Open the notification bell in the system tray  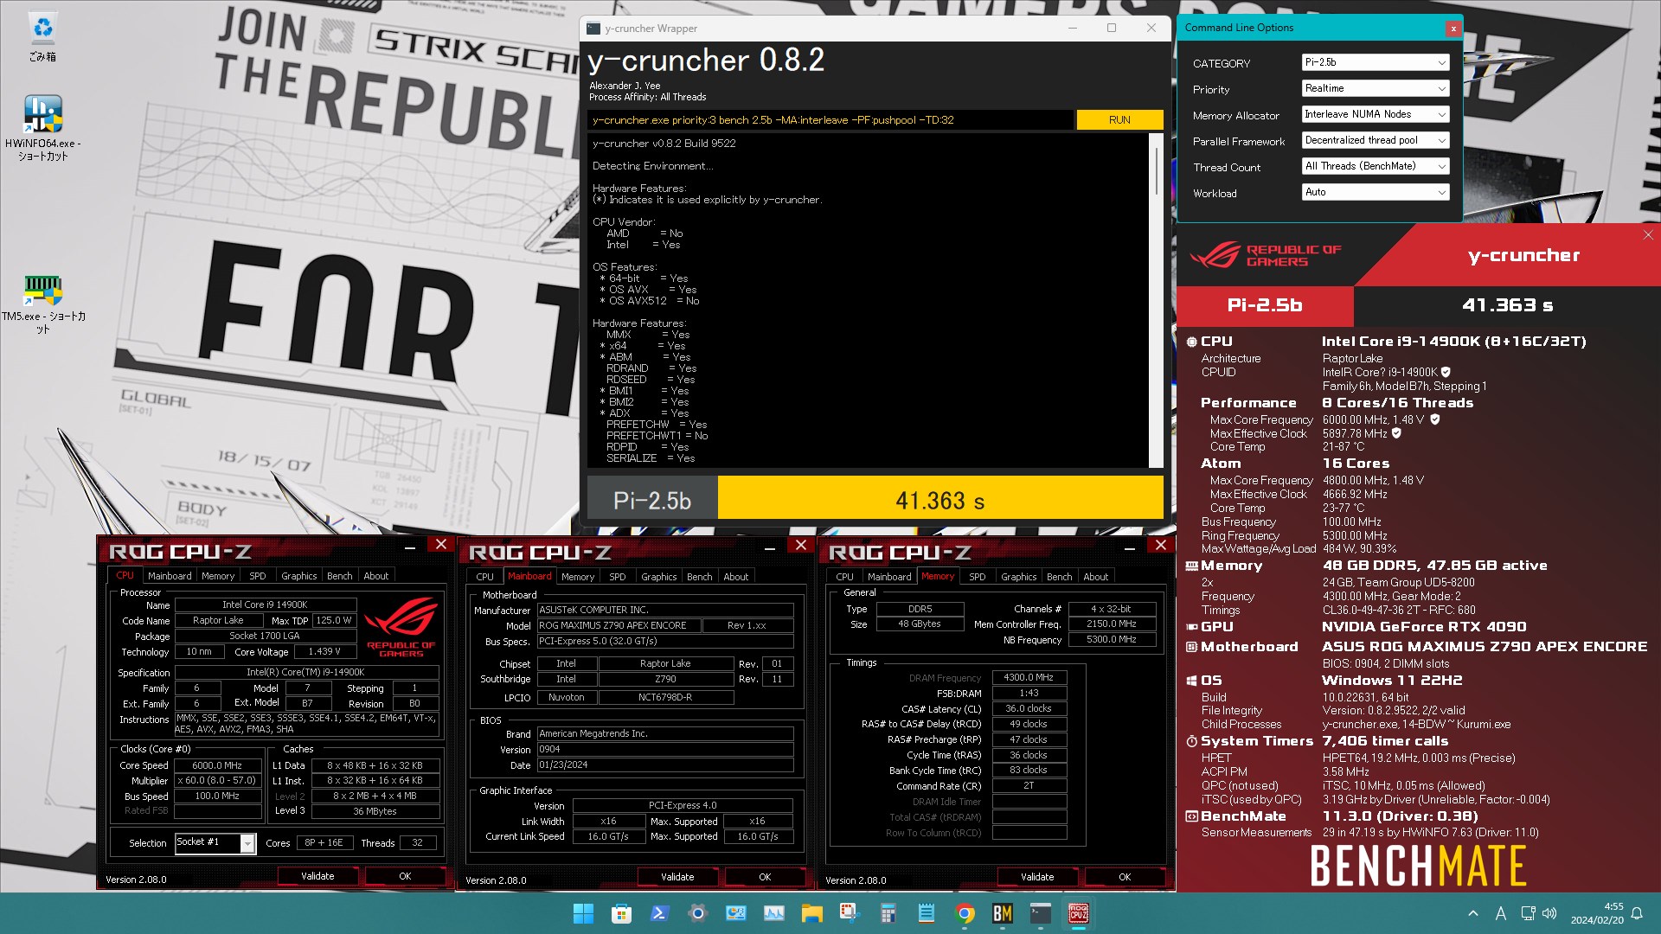[x=1637, y=913]
